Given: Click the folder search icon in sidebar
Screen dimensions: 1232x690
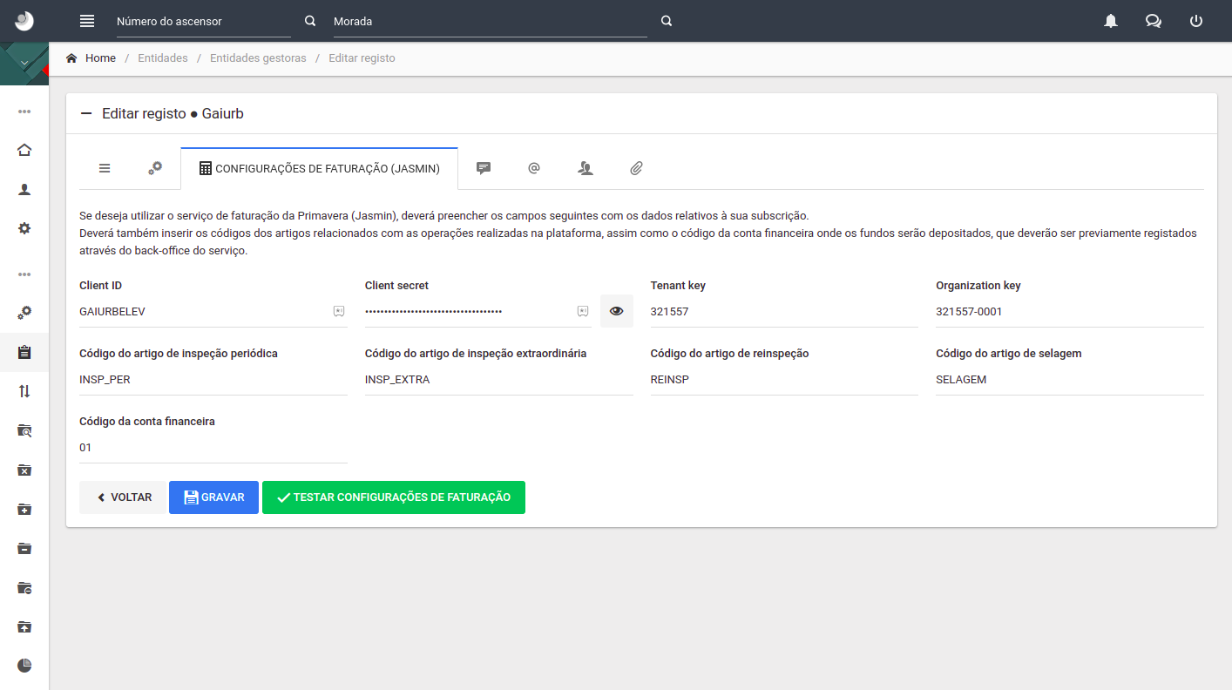Looking at the screenshot, I should (24, 430).
